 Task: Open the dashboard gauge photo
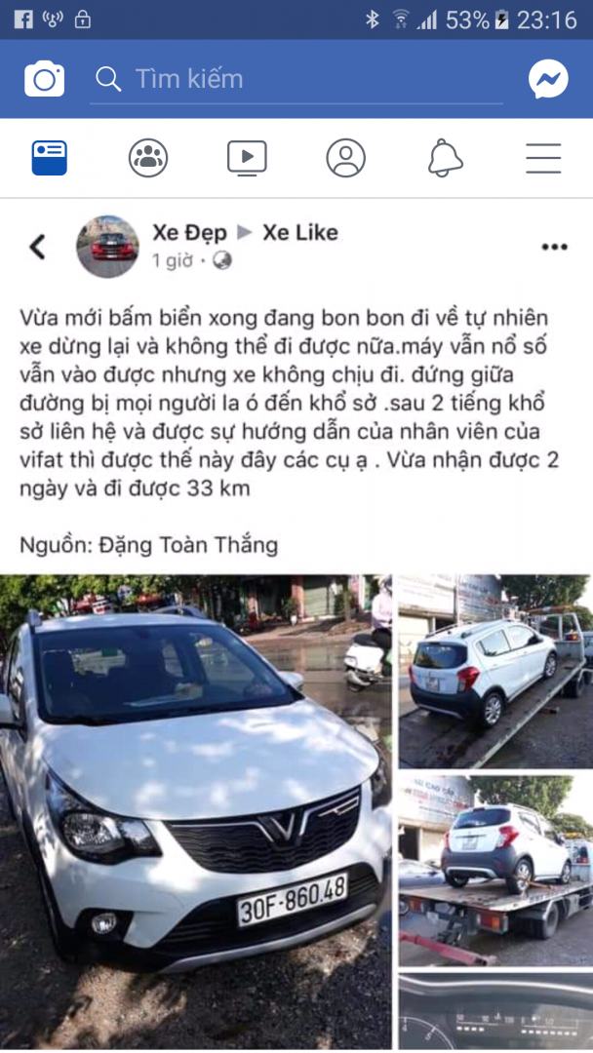(x=495, y=1012)
